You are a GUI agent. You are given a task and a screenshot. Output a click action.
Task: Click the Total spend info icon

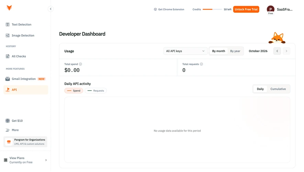click(80, 64)
